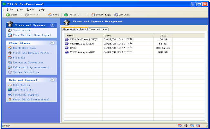Image resolution: width=210 pixels, height=129 pixels.
Task: Open View The Last Scan Report link
Action: pyautogui.click(x=32, y=35)
